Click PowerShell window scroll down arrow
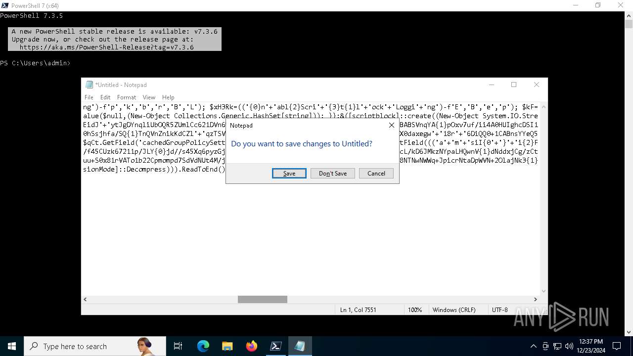This screenshot has width=633, height=356. coord(629,332)
